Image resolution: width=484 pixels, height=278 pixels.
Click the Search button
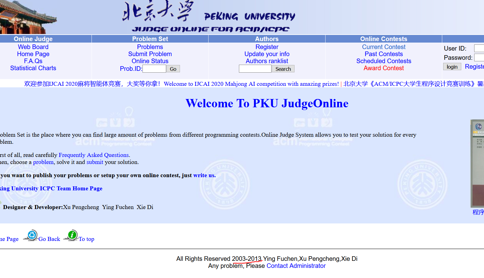tap(283, 69)
